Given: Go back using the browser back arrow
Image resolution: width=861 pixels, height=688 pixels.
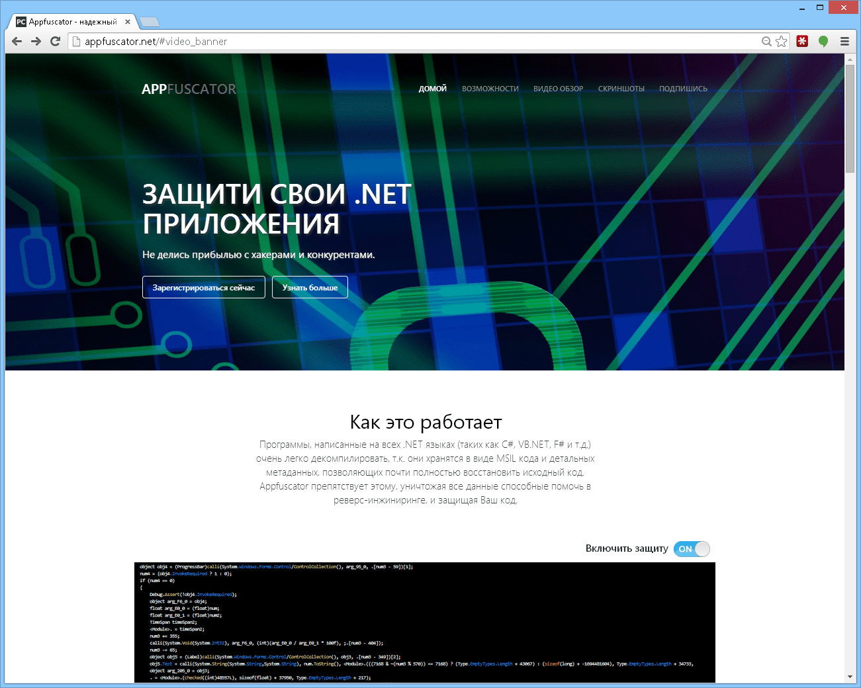Looking at the screenshot, I should click(x=17, y=41).
